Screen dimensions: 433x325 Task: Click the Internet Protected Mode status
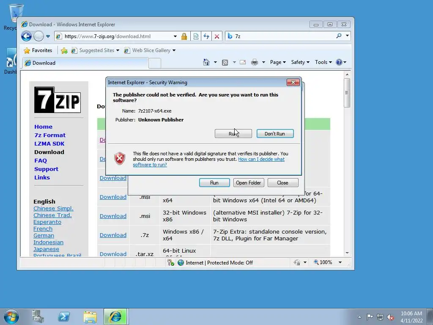[x=215, y=263]
